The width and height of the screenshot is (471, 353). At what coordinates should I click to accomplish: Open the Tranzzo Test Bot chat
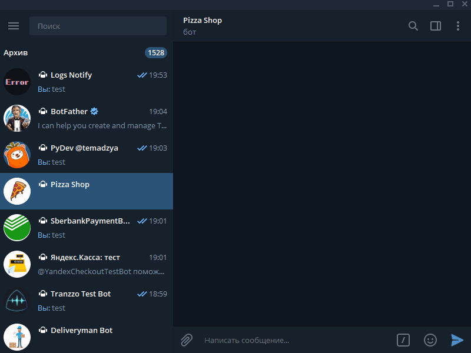click(x=87, y=301)
